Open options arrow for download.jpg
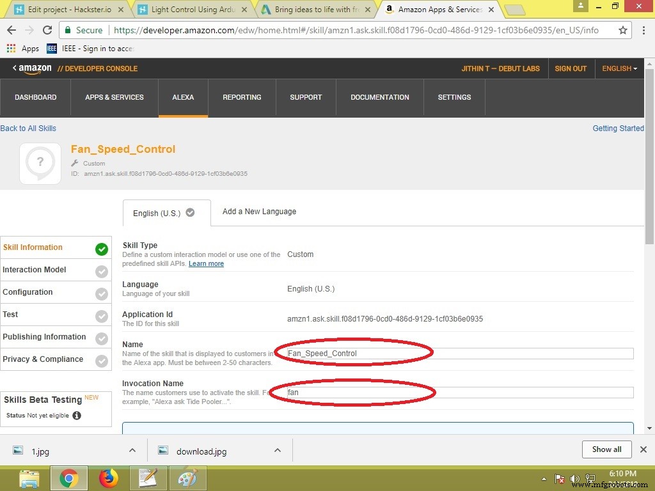The image size is (655, 491). point(278,450)
